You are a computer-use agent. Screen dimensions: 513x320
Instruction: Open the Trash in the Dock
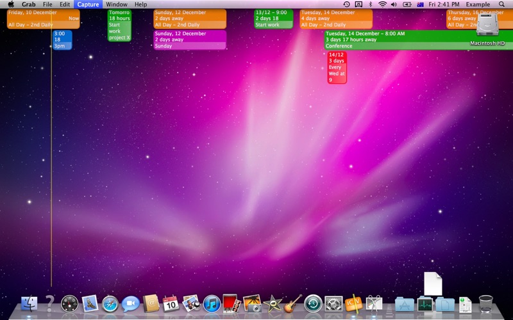[x=485, y=303]
